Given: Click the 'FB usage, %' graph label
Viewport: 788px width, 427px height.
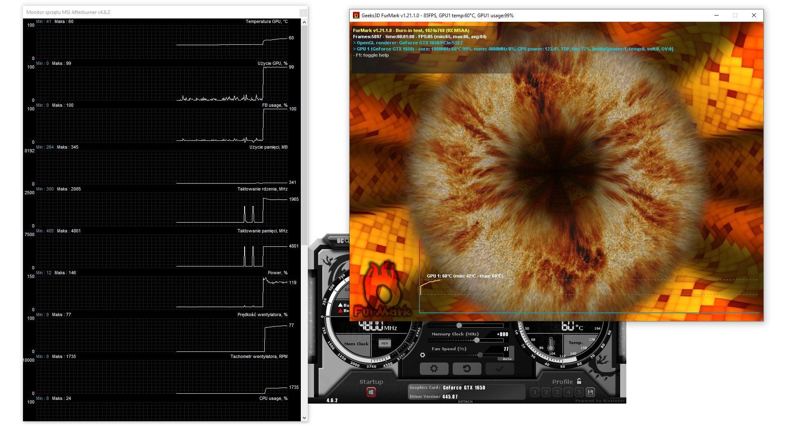Looking at the screenshot, I should (275, 105).
